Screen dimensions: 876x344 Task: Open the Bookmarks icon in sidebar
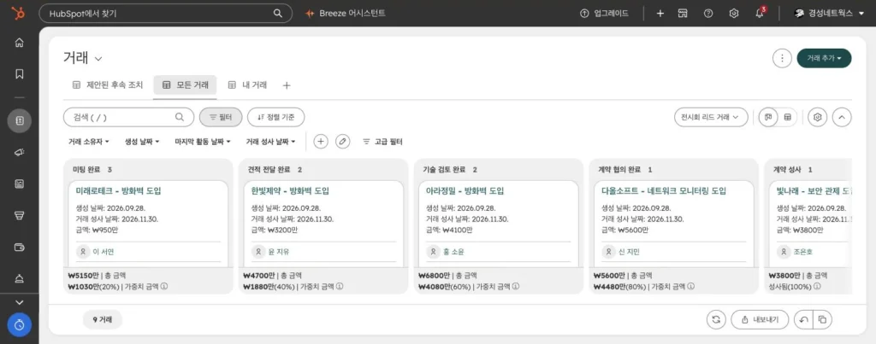pyautogui.click(x=19, y=74)
